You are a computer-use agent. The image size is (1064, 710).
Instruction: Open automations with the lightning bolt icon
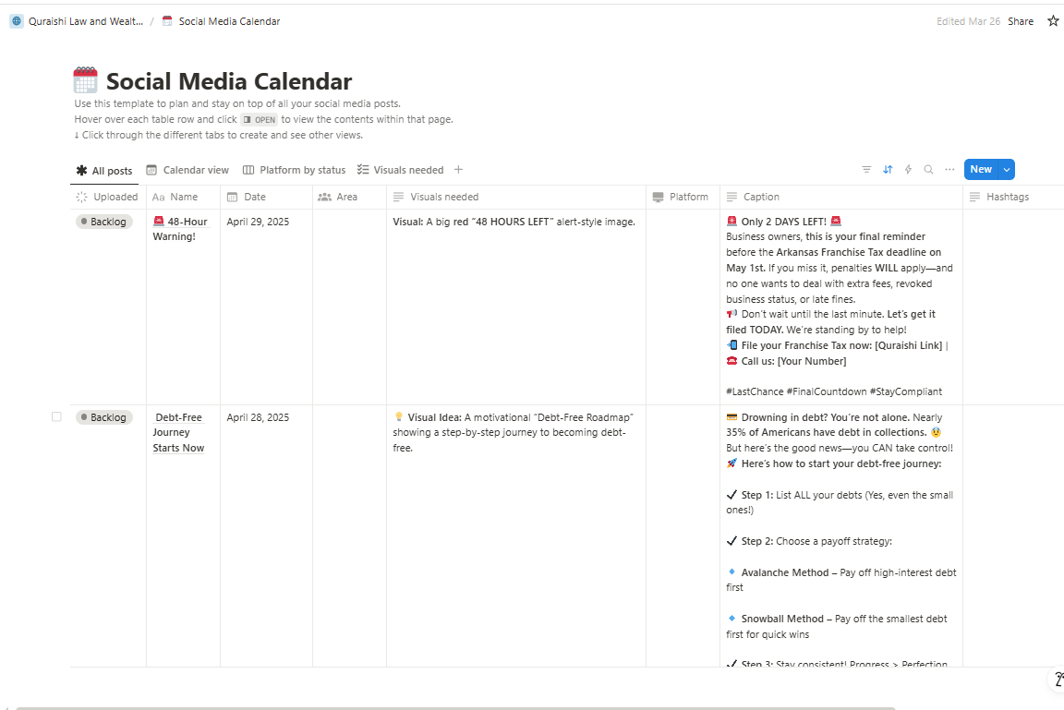(x=908, y=170)
